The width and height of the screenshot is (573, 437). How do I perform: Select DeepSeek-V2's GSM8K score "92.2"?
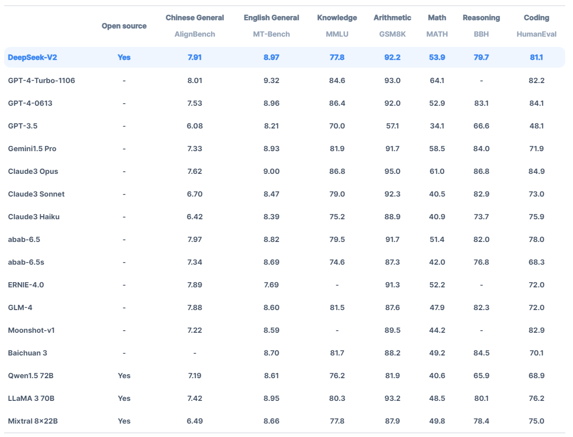click(392, 57)
